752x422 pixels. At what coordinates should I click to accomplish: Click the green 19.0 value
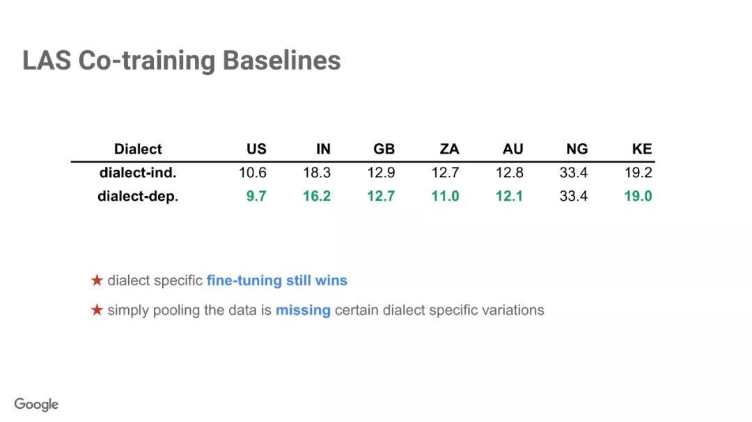tap(639, 196)
